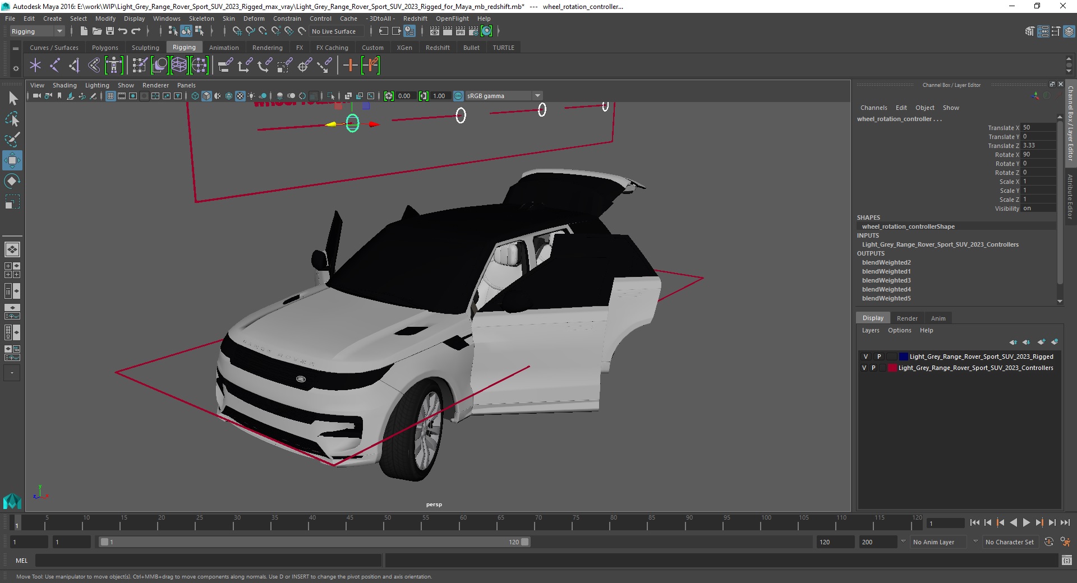
Task: Open animation preferences icon near character set
Action: click(x=1065, y=542)
